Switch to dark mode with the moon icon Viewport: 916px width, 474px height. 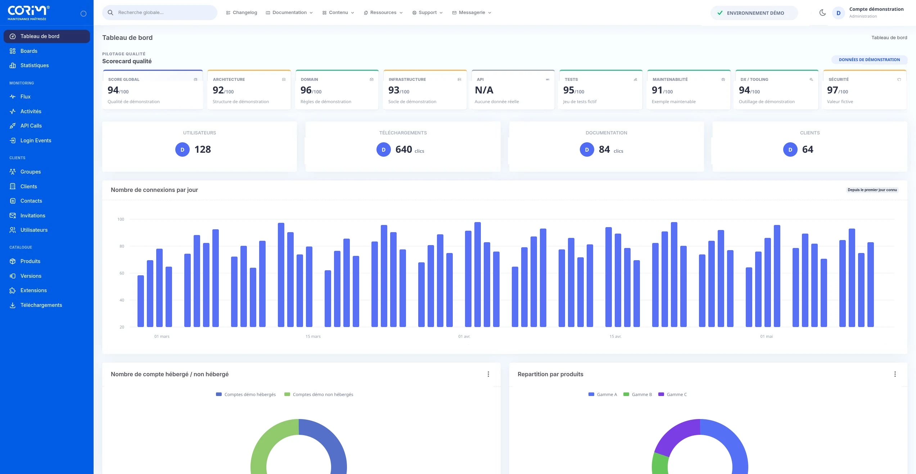[822, 13]
